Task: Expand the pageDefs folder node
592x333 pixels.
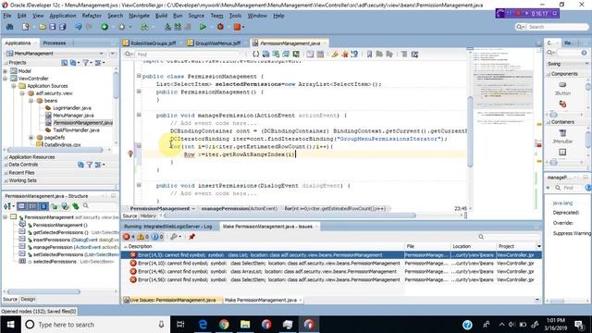Action: (31, 138)
